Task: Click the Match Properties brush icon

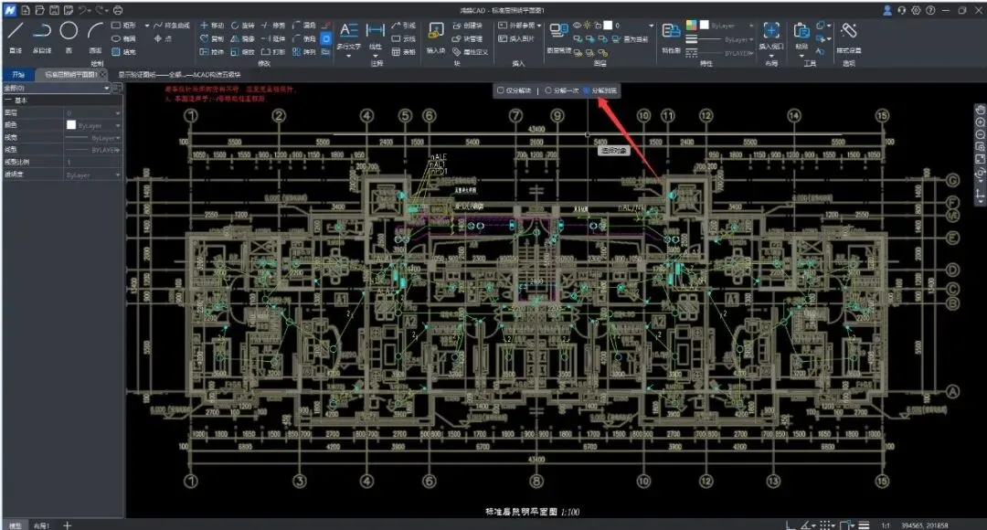Action: [671, 31]
